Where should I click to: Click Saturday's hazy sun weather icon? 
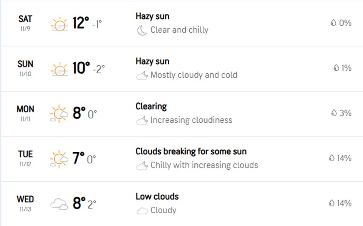pyautogui.click(x=59, y=23)
